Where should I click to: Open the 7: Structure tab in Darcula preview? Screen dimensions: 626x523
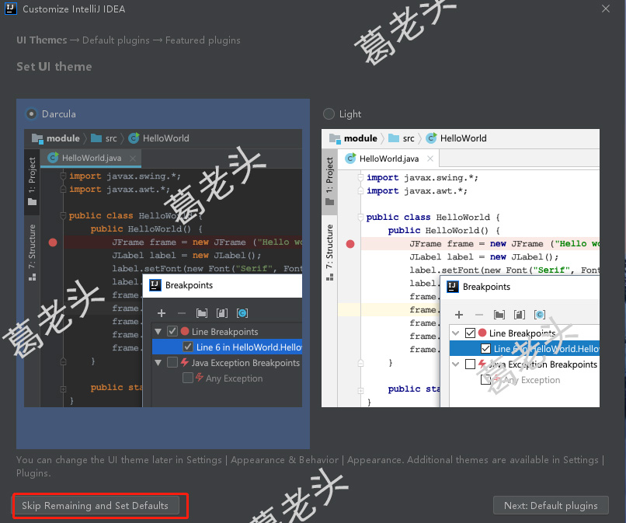tap(33, 253)
